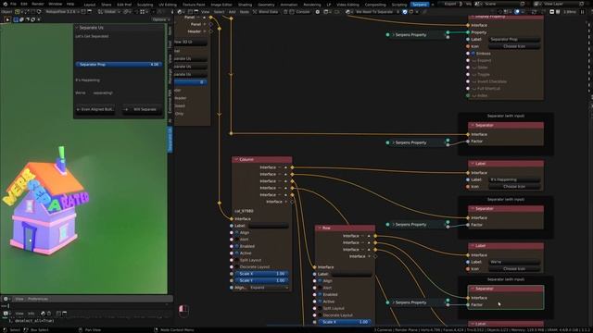Select the highlighted Separator node header
This screenshot has height=333, width=593.
click(x=506, y=289)
